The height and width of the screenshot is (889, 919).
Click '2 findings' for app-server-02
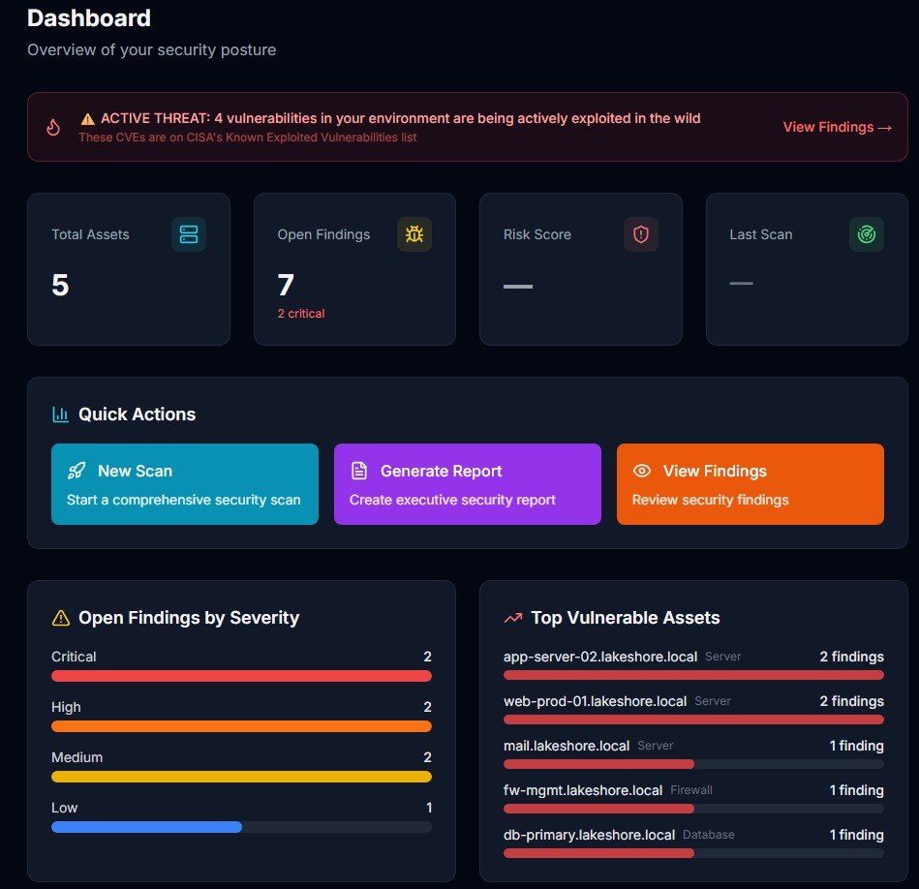851,657
